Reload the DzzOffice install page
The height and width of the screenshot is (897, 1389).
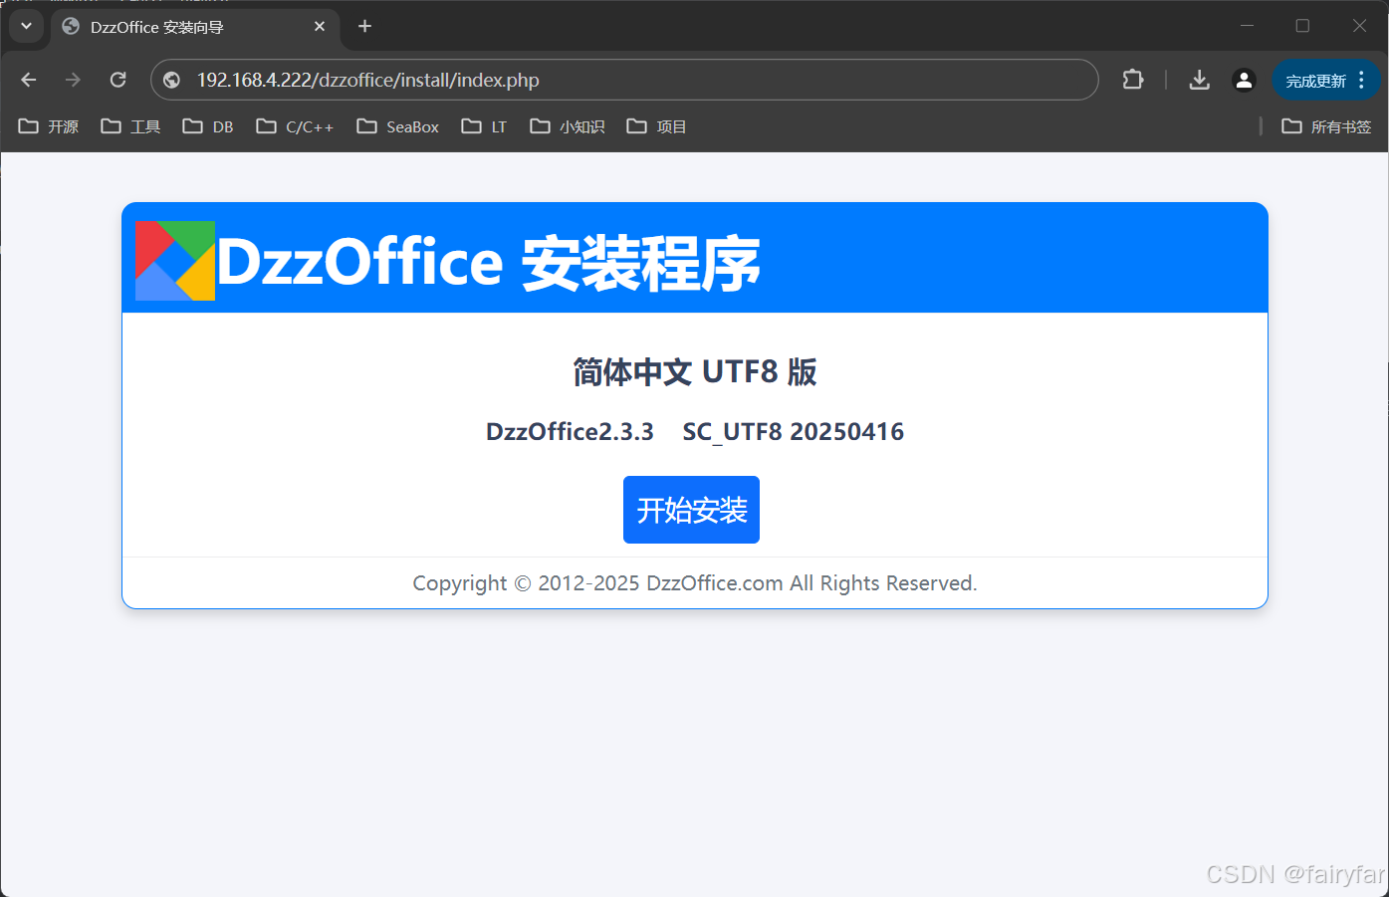click(117, 80)
